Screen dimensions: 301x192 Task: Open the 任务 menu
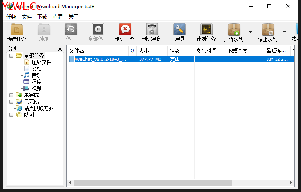11,17
